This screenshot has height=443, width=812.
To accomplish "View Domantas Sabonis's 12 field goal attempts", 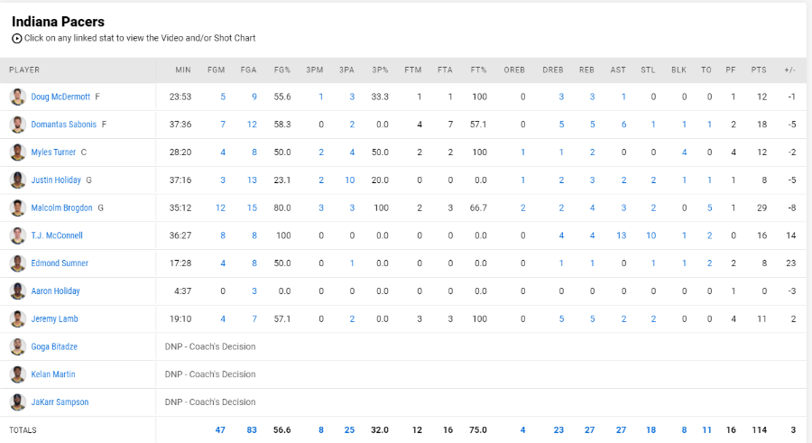I will (252, 125).
